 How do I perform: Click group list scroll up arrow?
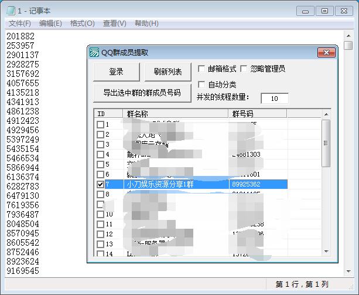tap(326, 114)
